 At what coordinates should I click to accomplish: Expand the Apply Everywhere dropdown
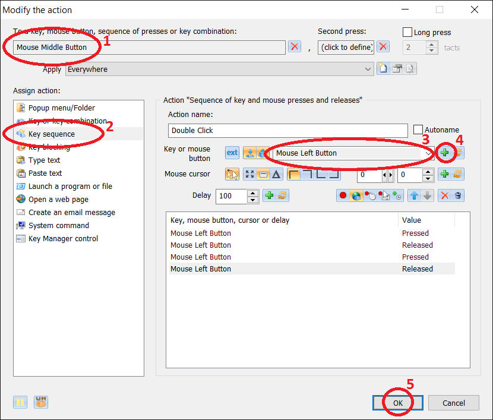(368, 69)
